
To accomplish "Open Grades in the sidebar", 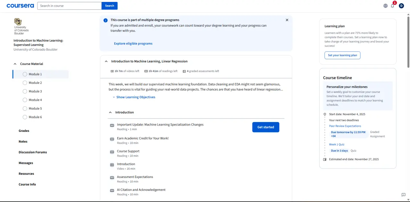I will 24,131.
